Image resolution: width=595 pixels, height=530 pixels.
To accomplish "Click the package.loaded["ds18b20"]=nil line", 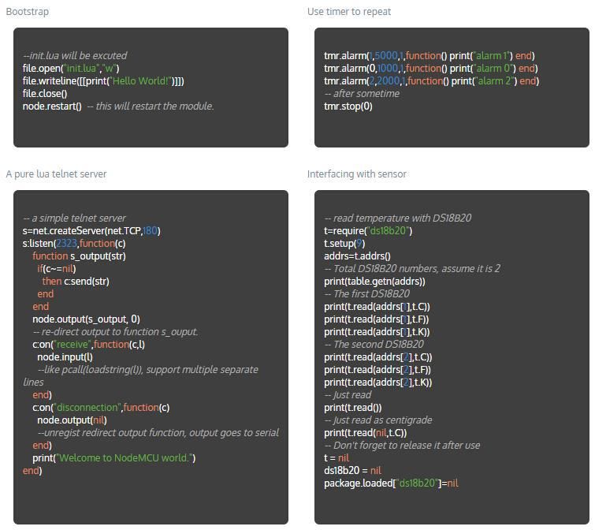I will [391, 483].
